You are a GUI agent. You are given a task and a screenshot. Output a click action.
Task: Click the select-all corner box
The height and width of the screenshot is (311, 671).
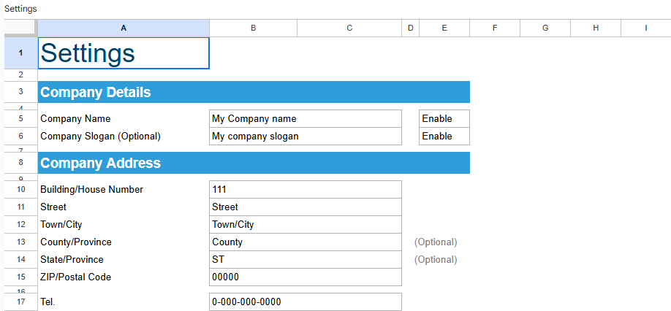(20, 28)
